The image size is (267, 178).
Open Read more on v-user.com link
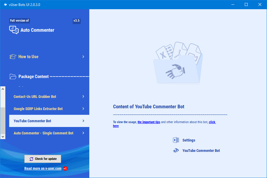tap(43, 169)
